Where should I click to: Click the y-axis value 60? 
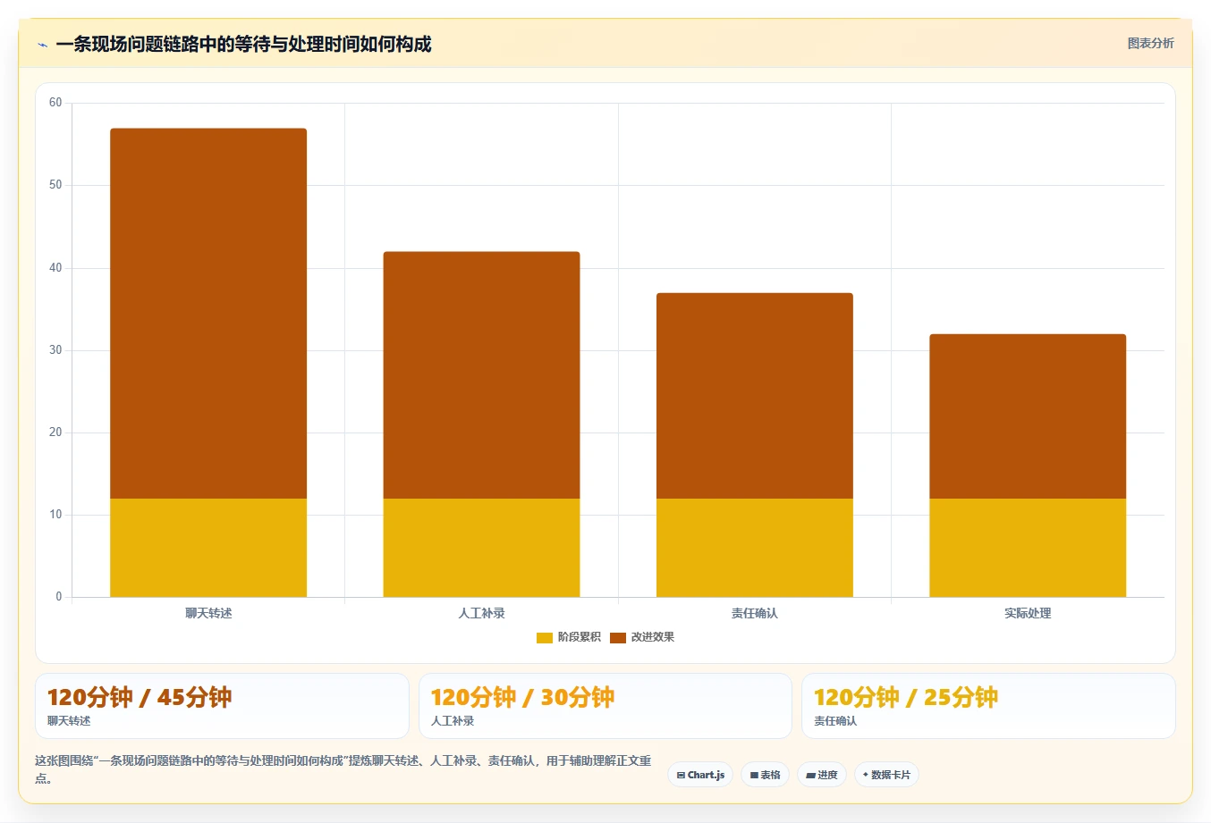pyautogui.click(x=55, y=103)
